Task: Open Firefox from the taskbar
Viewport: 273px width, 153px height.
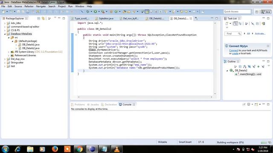Action: 55,149
